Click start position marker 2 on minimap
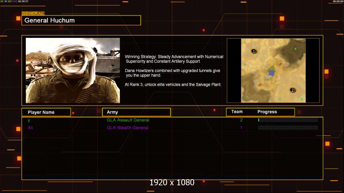Viewport: 344px width, 193px height. pyautogui.click(x=292, y=90)
